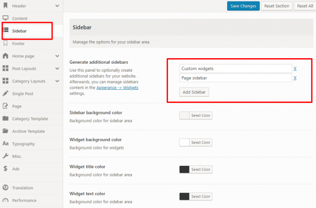The height and width of the screenshot is (208, 316).
Task: Open the Page settings section
Action: pyautogui.click(x=32, y=106)
